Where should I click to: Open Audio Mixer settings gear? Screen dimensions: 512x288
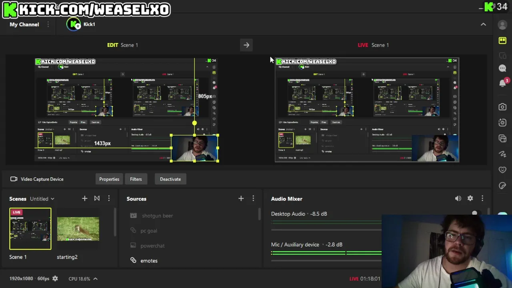(x=470, y=198)
